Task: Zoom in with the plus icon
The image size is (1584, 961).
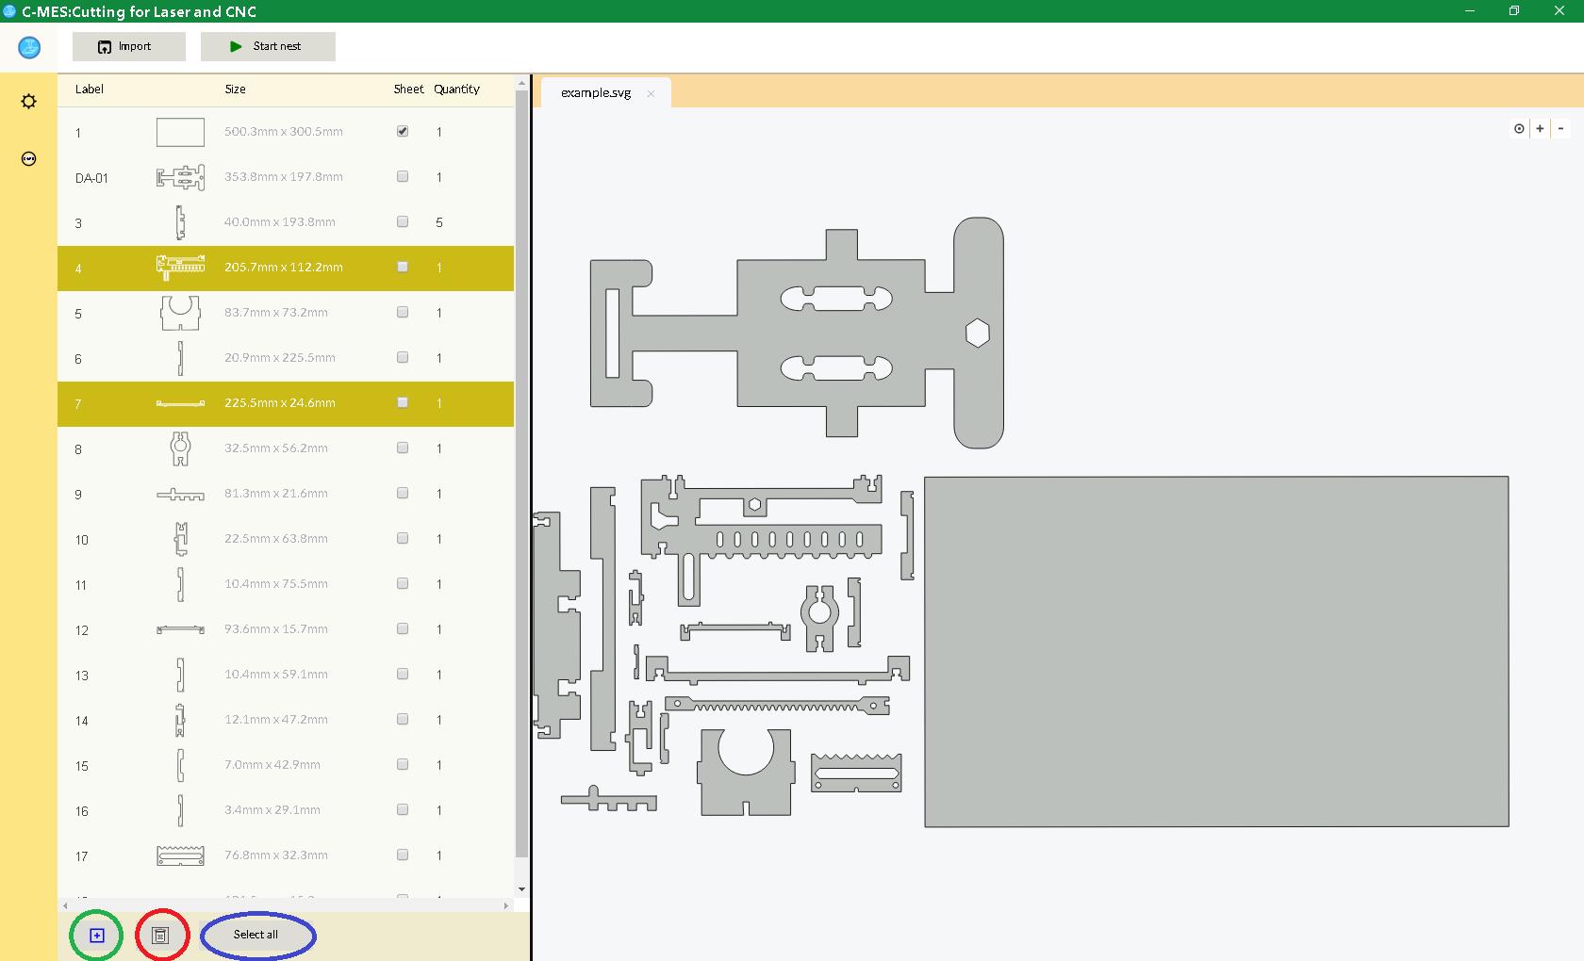Action: point(1540,128)
